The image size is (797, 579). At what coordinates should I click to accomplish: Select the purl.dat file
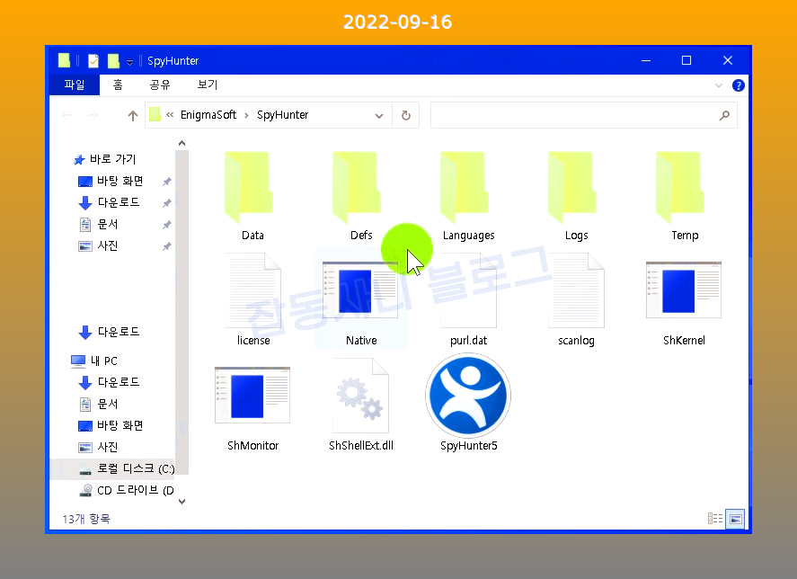(x=468, y=300)
